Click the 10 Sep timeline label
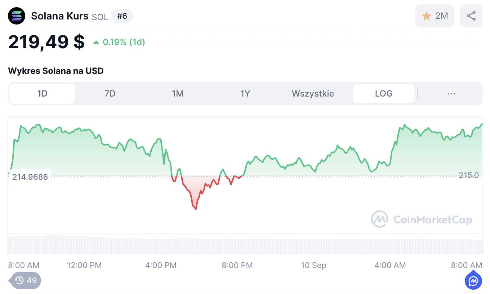 (x=313, y=266)
